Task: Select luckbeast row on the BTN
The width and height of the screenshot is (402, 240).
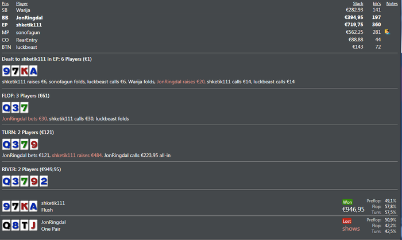Action: coord(199,47)
